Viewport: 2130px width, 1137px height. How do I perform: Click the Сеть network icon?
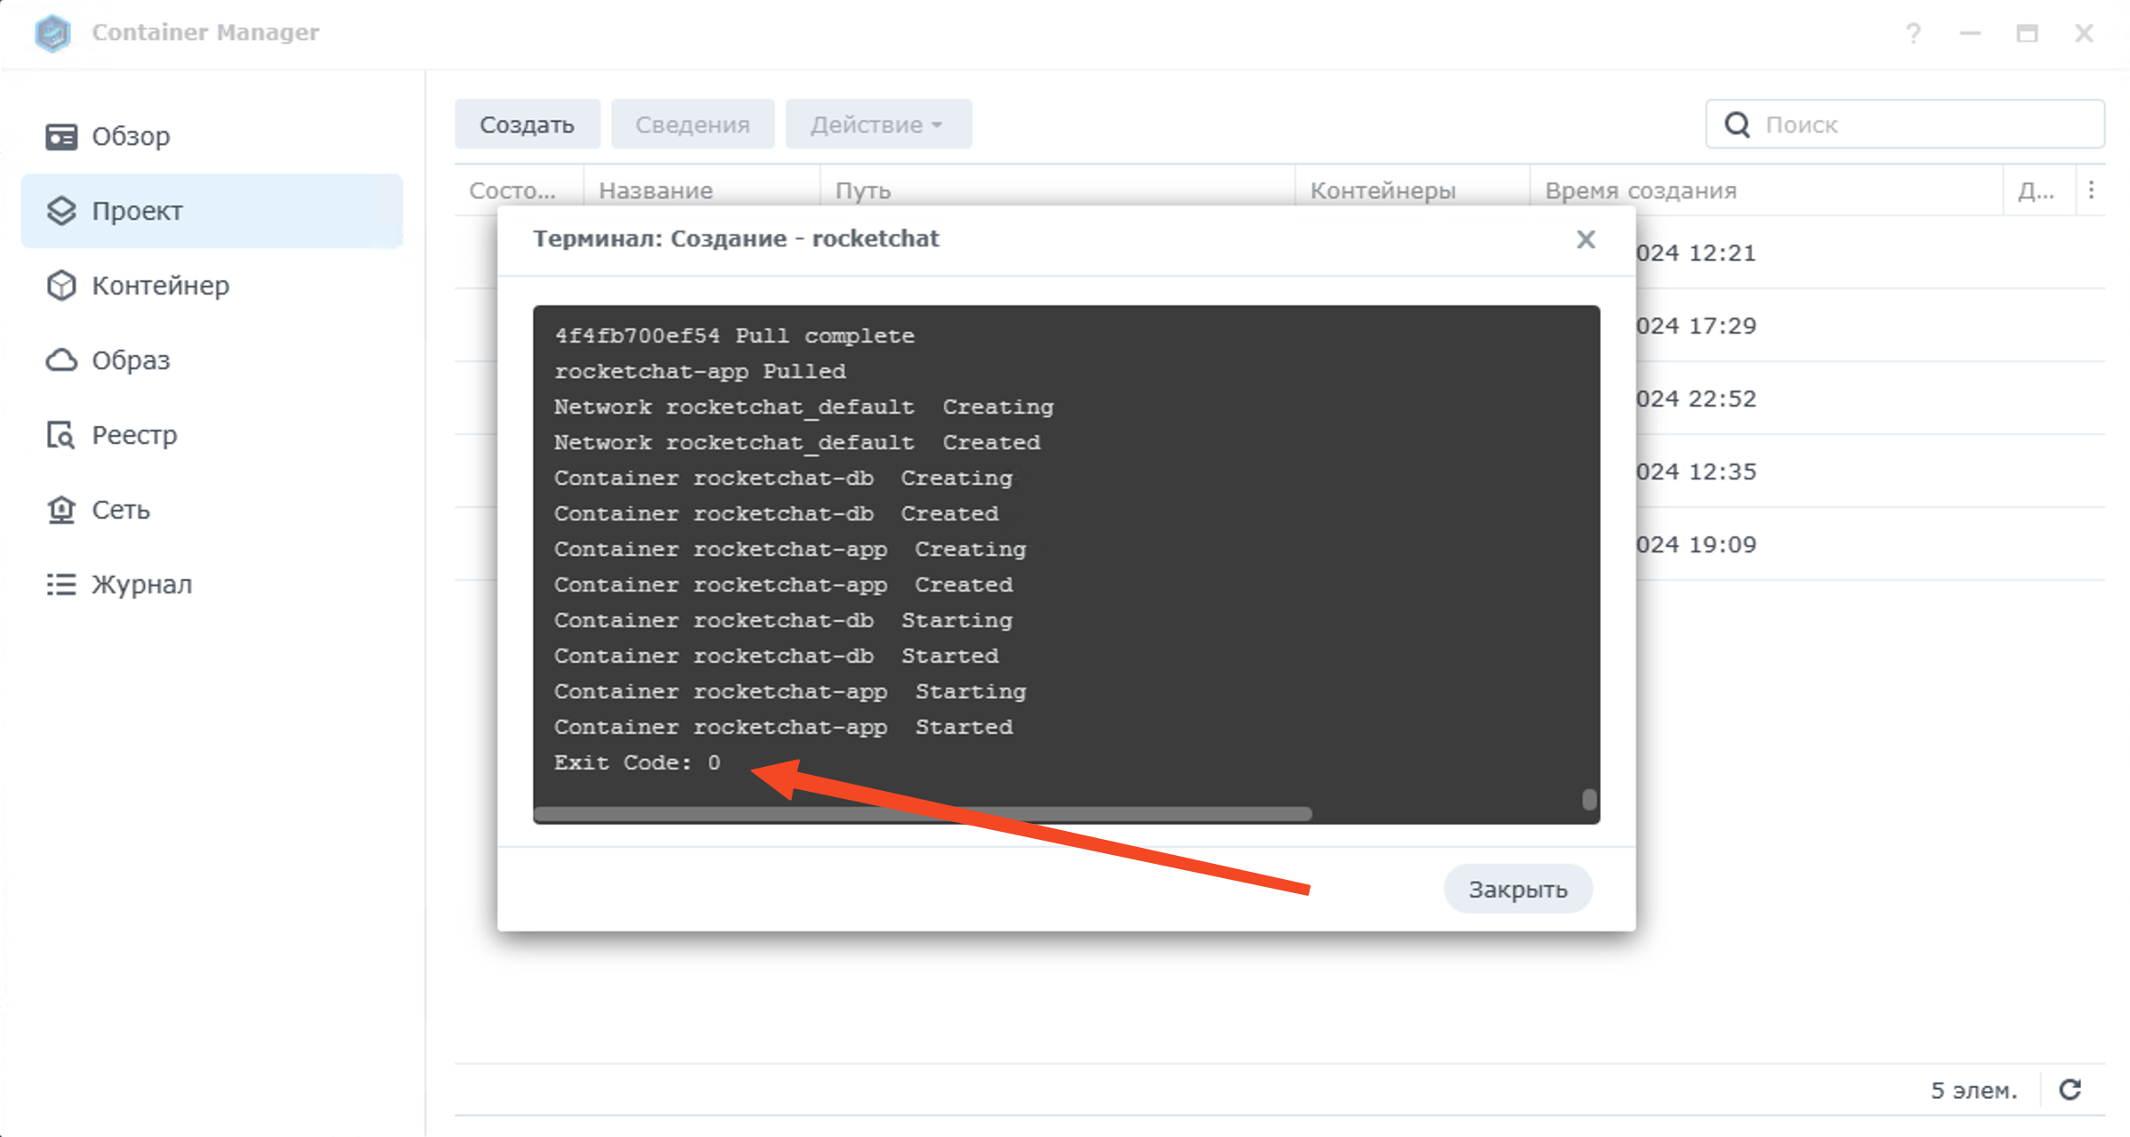[x=61, y=510]
